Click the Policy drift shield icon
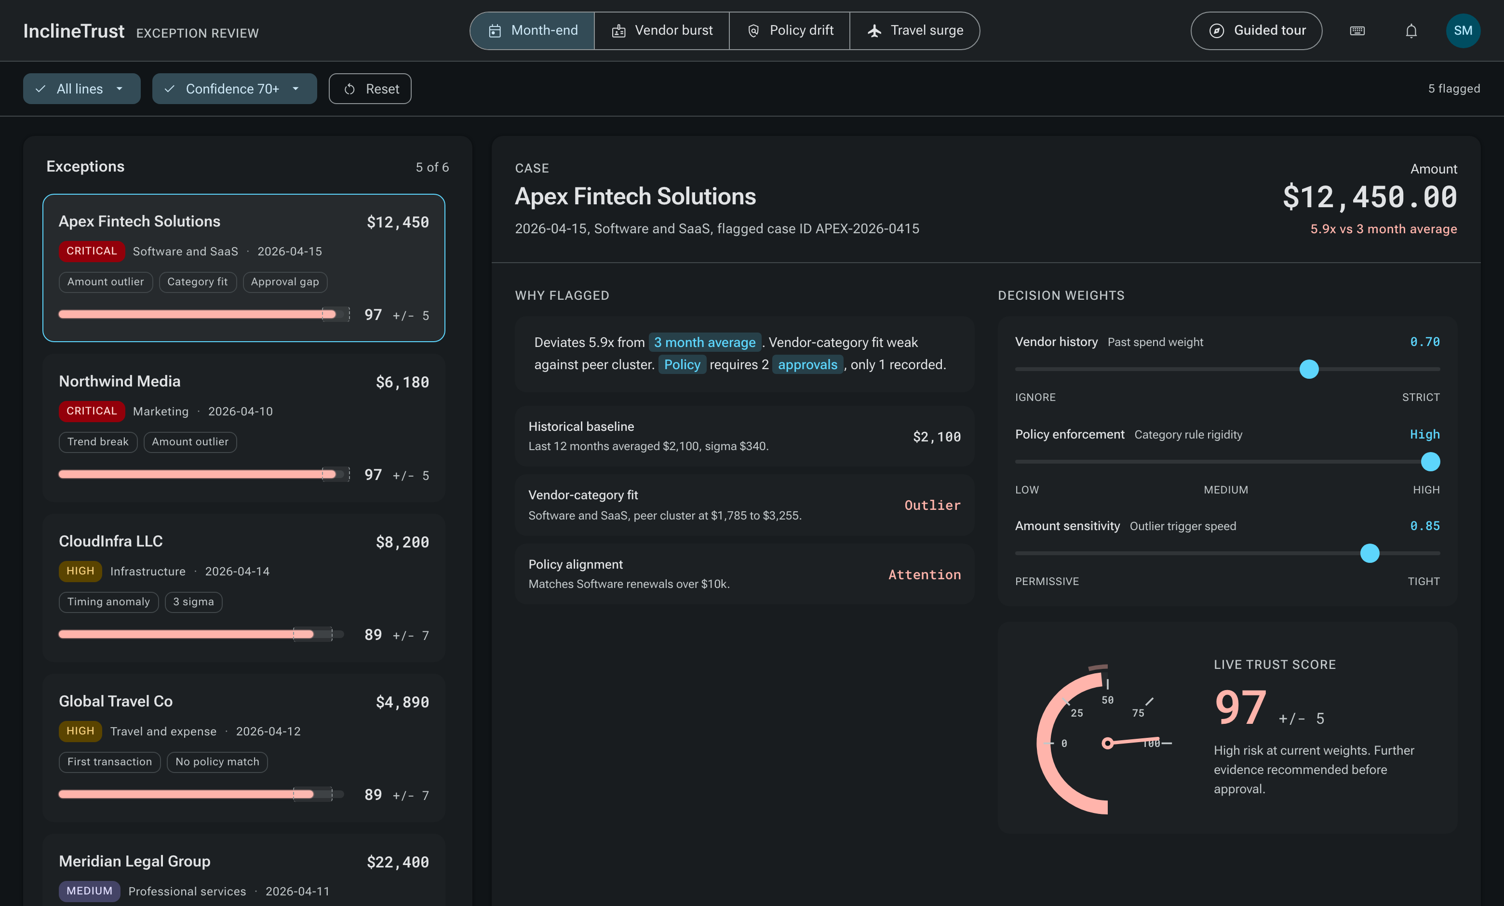Image resolution: width=1504 pixels, height=906 pixels. 753,30
